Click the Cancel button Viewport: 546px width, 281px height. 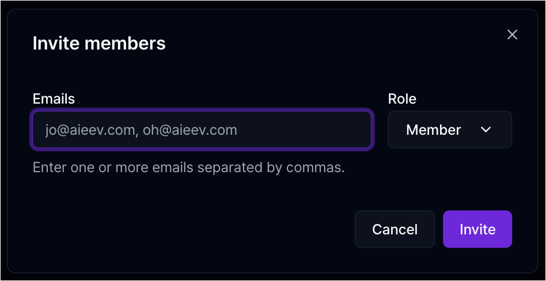(395, 229)
